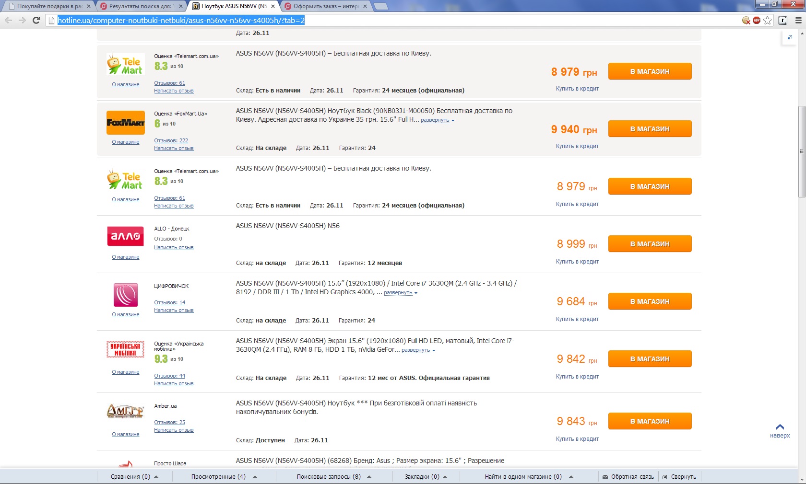The width and height of the screenshot is (806, 484).
Task: Click the address bar URL field
Action: point(393,20)
